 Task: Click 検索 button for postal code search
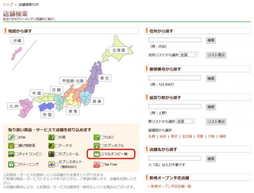[211, 79]
